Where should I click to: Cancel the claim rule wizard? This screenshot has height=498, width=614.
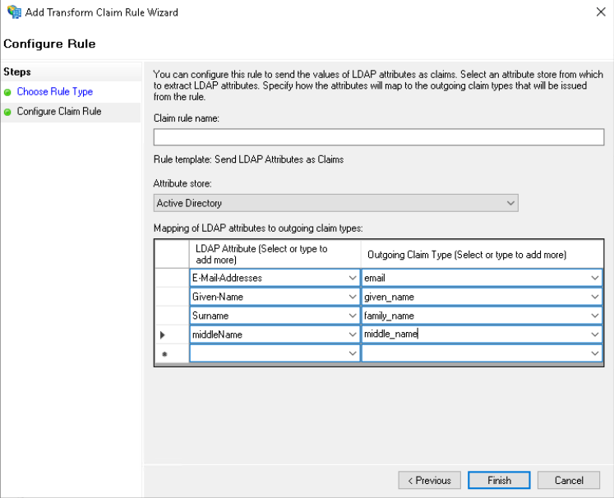[x=569, y=481]
